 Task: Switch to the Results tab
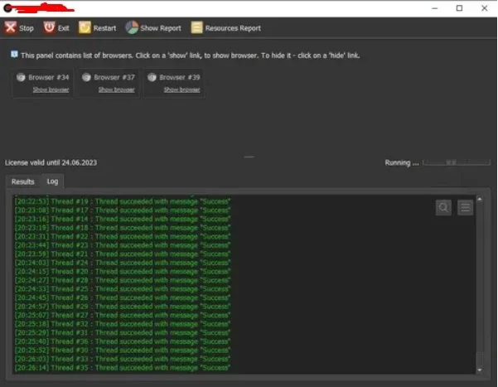click(x=23, y=181)
